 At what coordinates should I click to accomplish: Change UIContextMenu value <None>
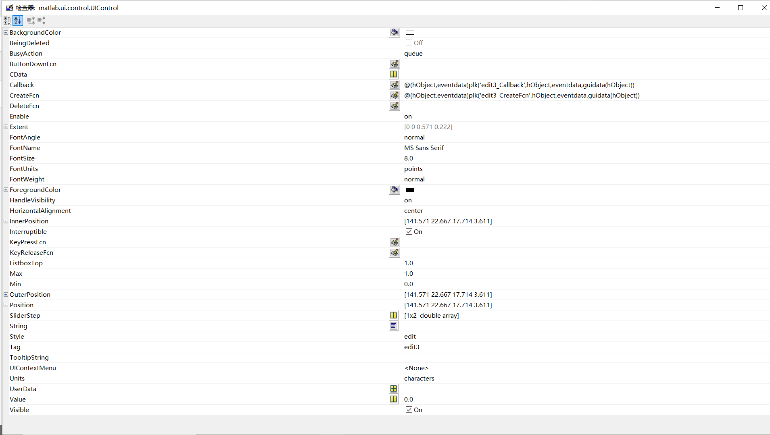click(416, 368)
